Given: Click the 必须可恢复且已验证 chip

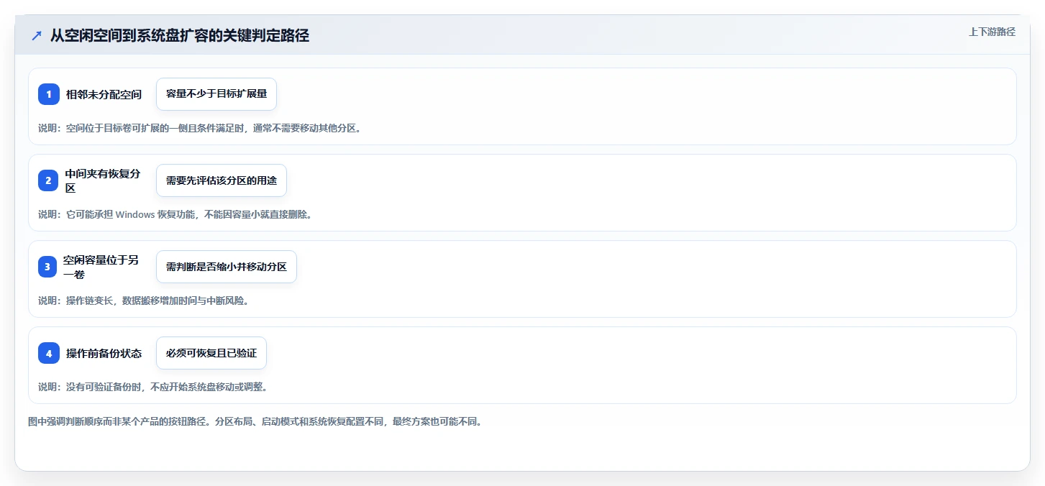Looking at the screenshot, I should [211, 353].
